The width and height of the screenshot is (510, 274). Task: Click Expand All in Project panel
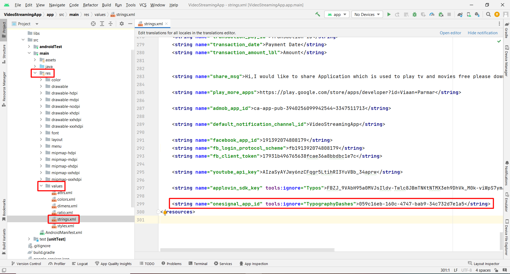click(x=102, y=24)
